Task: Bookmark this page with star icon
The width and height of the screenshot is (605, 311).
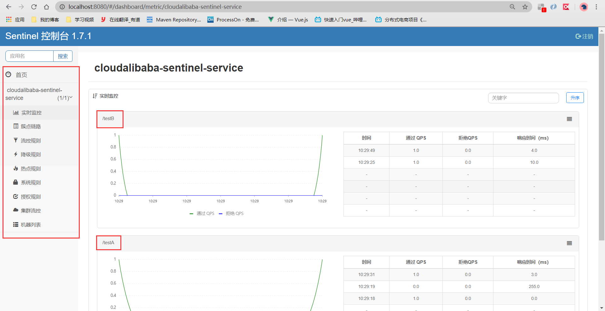Action: [525, 7]
